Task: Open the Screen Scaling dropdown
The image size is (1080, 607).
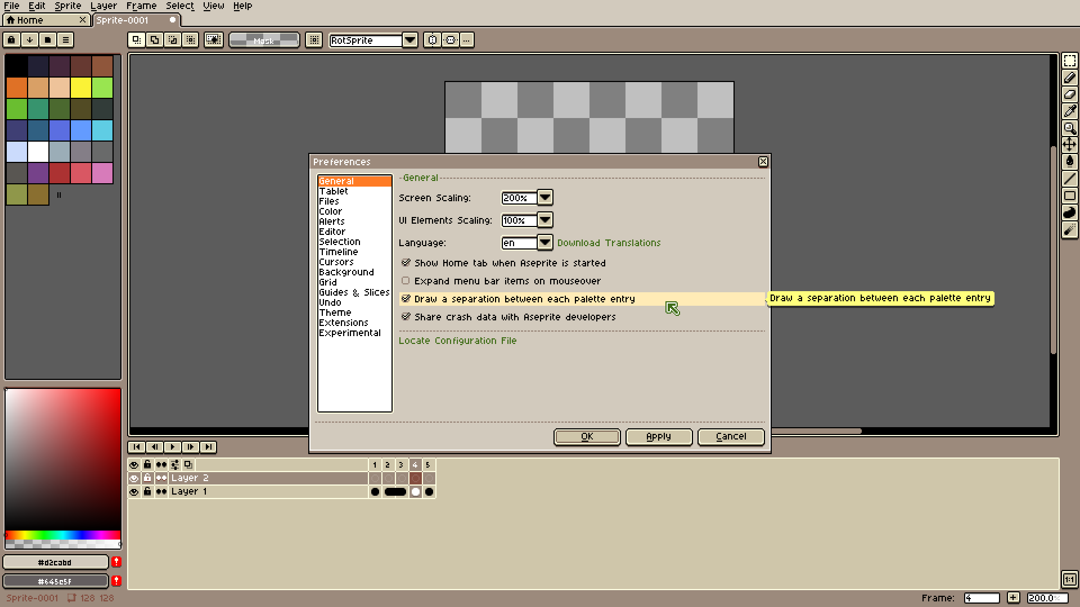Action: [x=544, y=197]
